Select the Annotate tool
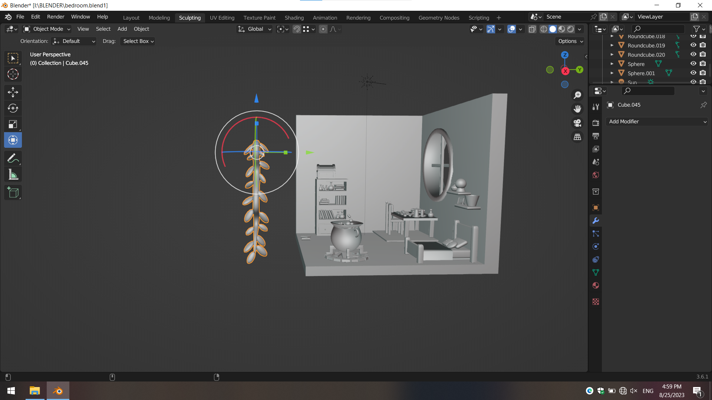 pos(13,159)
